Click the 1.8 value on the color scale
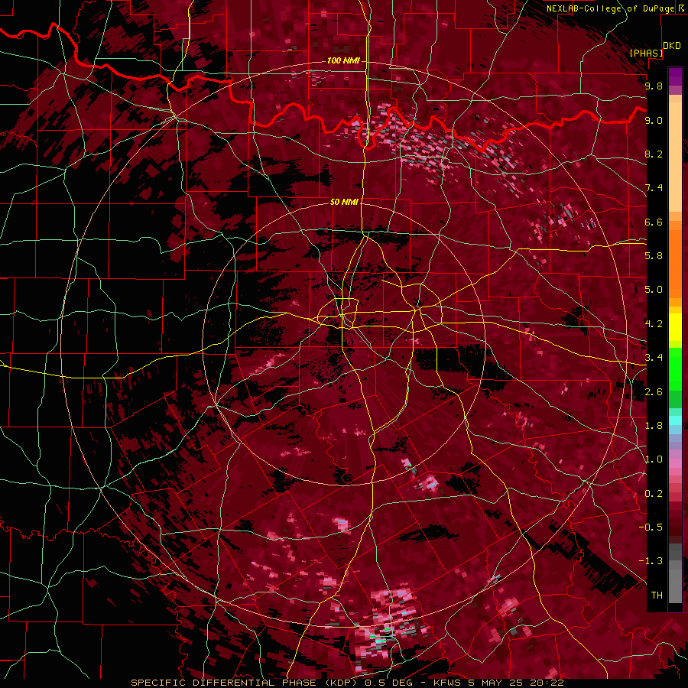The height and width of the screenshot is (688, 688). 654,426
